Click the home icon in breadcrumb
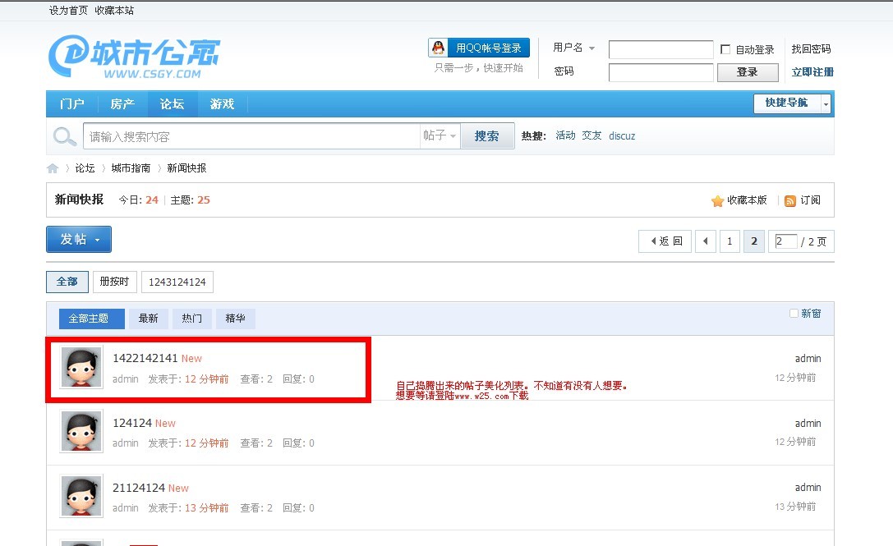Image resolution: width=893 pixels, height=546 pixels. (x=53, y=168)
